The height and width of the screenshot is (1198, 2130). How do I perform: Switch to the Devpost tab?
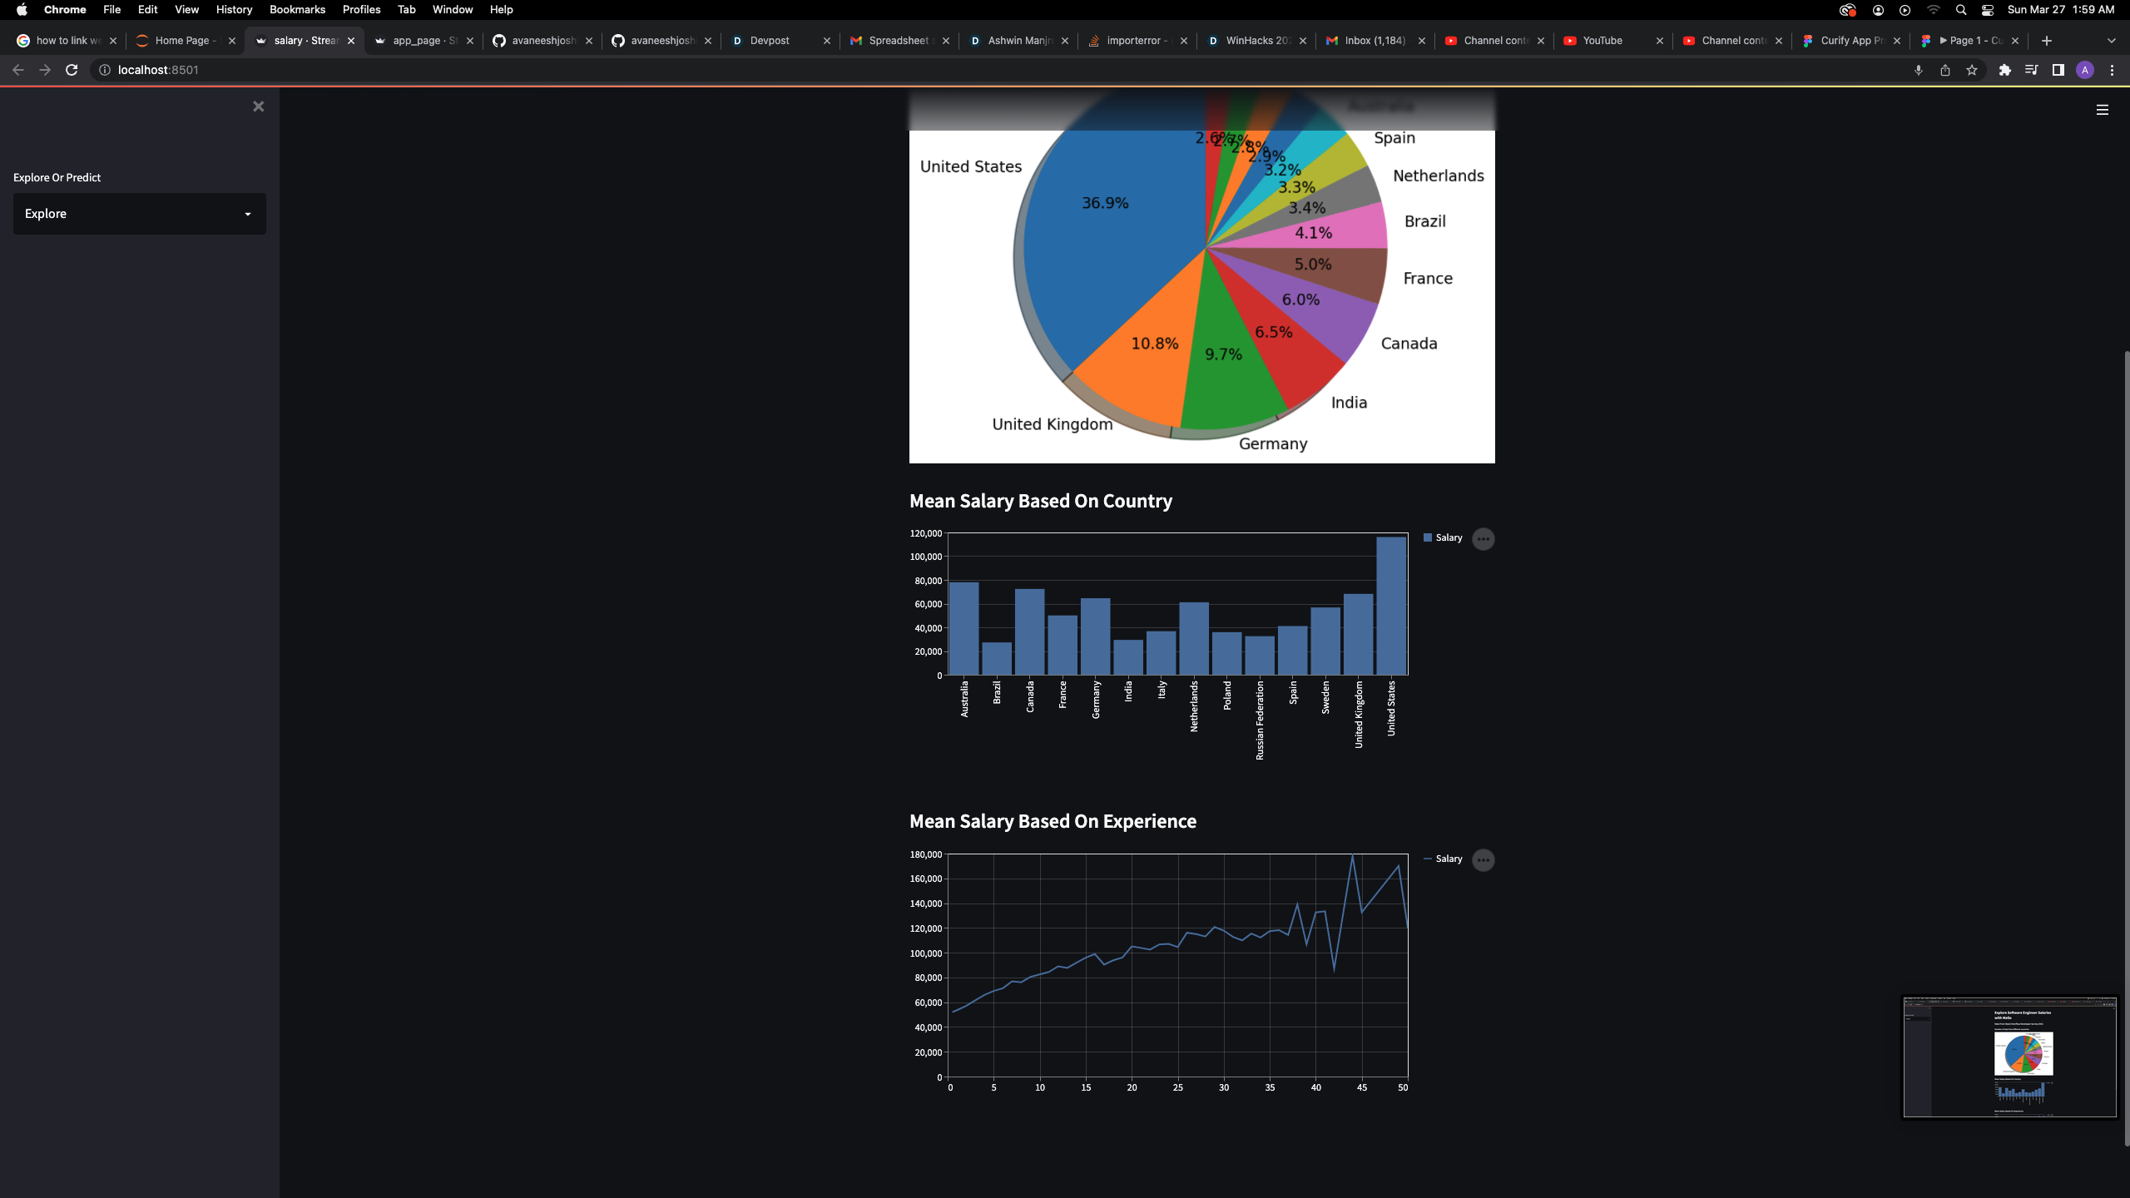(770, 41)
